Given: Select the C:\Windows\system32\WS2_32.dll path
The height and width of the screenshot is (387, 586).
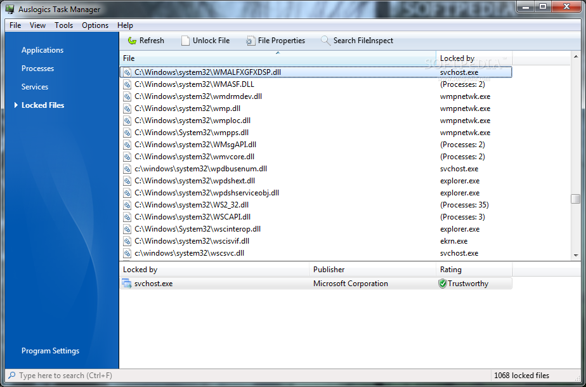Looking at the screenshot, I should pos(192,205).
